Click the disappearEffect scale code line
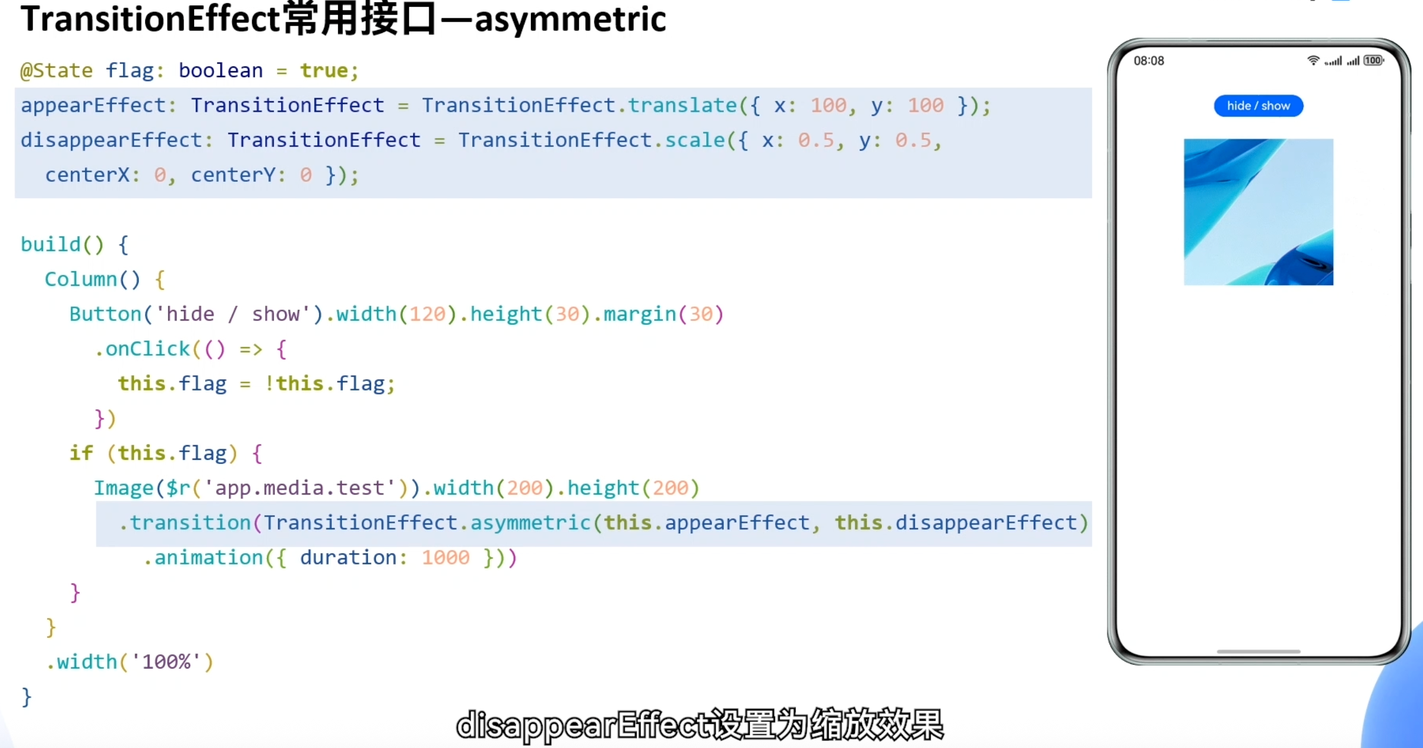Image resolution: width=1423 pixels, height=748 pixels. pyautogui.click(x=481, y=140)
